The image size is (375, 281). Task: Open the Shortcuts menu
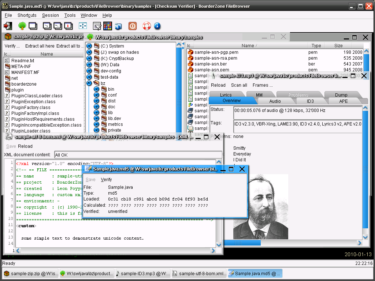pyautogui.click(x=27, y=15)
